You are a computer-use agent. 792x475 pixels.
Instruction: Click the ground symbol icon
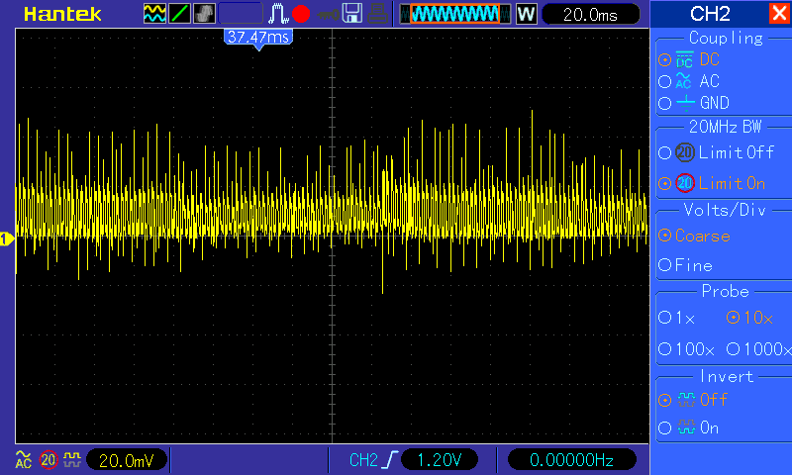pos(685,103)
